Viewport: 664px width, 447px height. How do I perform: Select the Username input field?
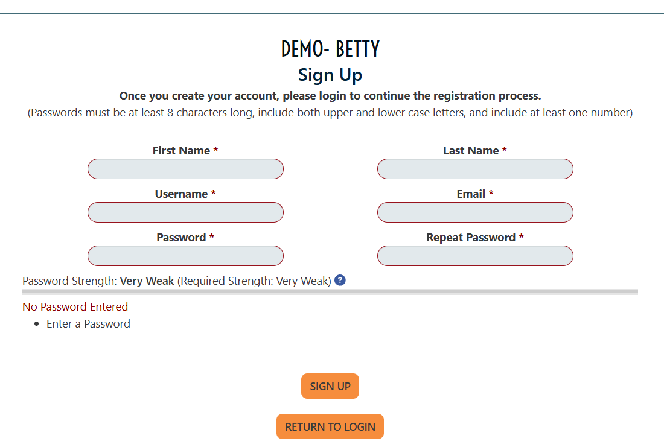click(x=185, y=212)
